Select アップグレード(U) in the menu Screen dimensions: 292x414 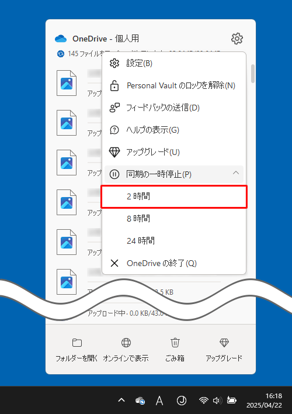pyautogui.click(x=174, y=152)
